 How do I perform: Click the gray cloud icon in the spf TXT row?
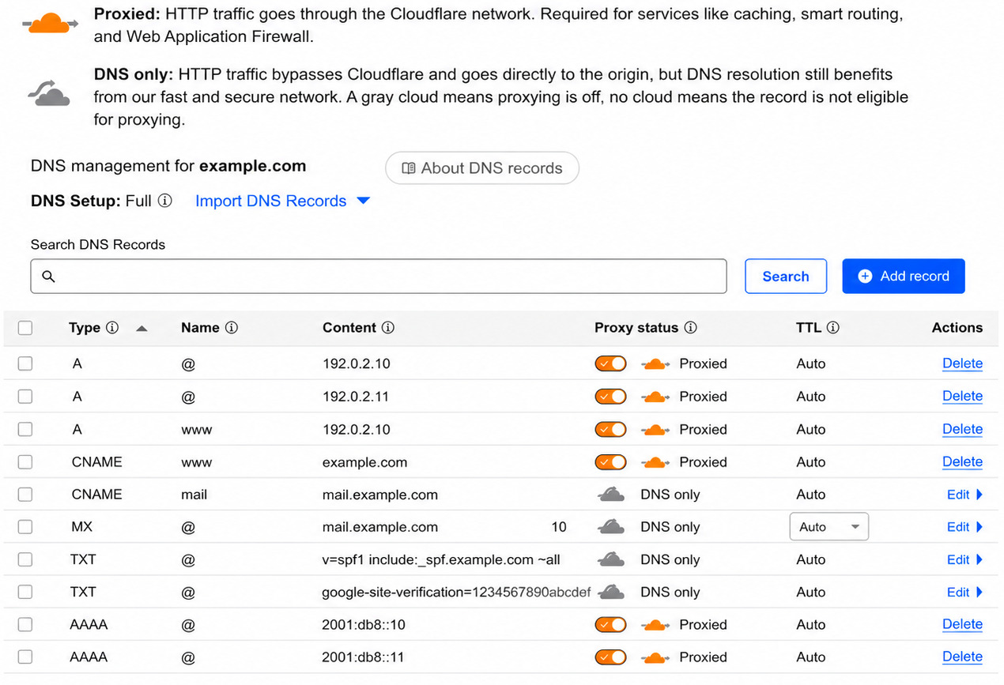tap(611, 559)
